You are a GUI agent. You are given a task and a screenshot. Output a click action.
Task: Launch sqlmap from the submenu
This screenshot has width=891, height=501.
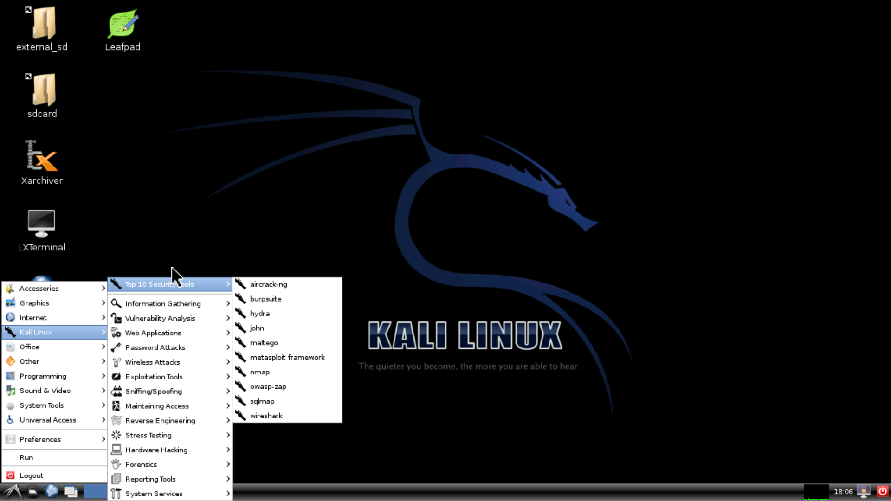coord(287,401)
